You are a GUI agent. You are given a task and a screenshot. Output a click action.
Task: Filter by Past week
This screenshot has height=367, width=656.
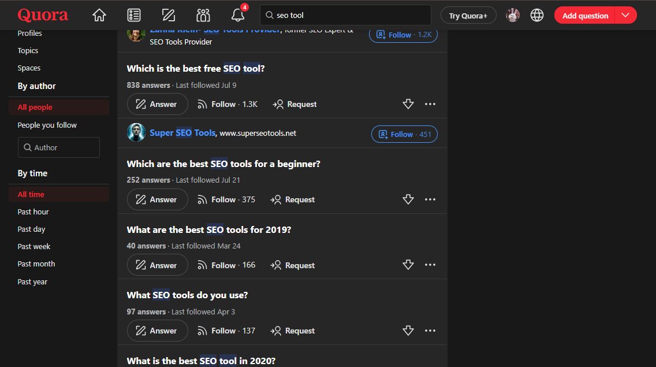(34, 246)
